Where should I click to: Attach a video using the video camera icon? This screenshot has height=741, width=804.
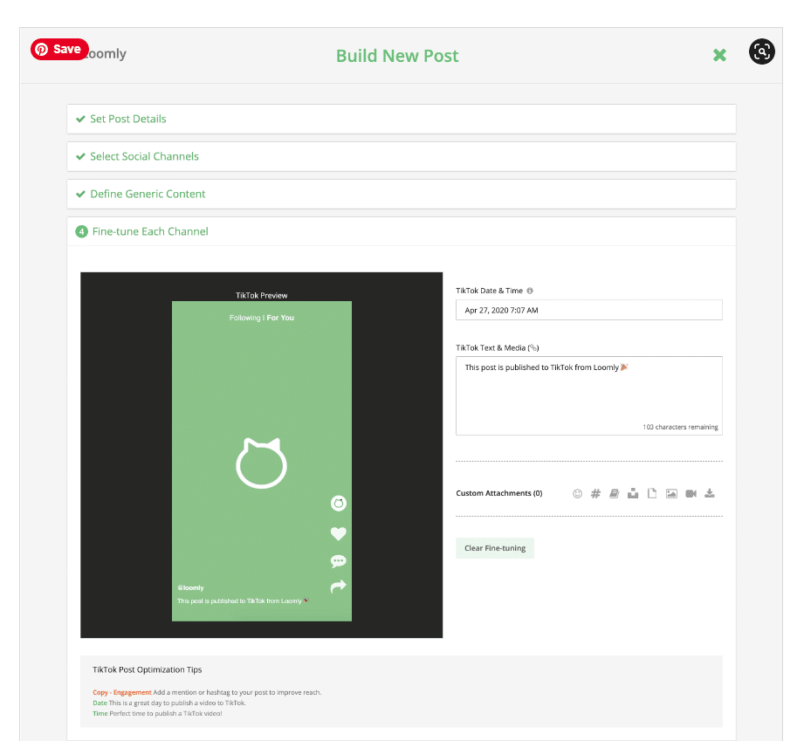691,493
